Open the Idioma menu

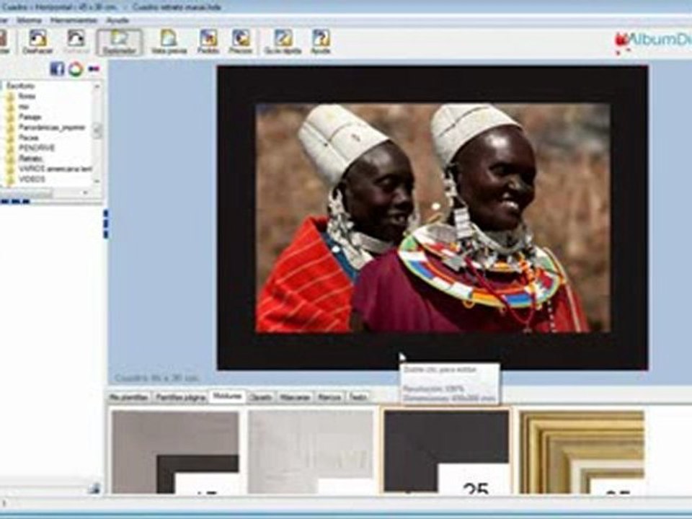pyautogui.click(x=29, y=20)
